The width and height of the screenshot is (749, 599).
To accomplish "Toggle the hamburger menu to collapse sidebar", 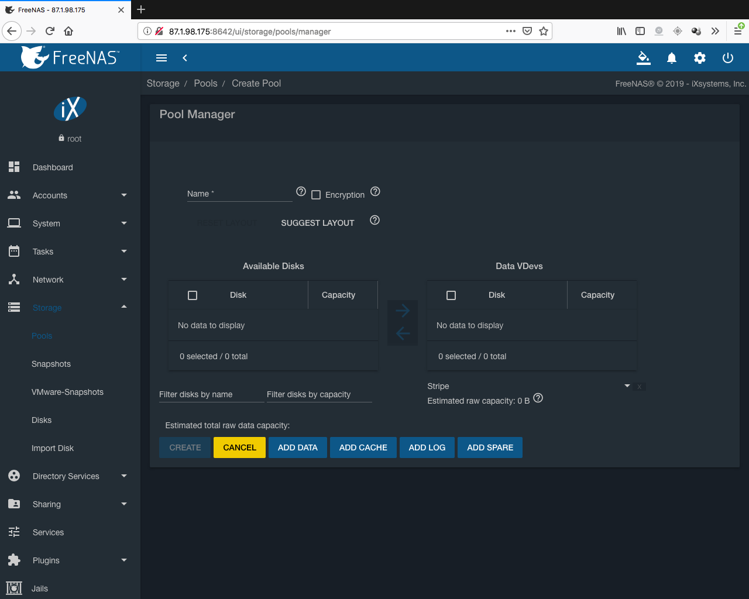I will pos(162,58).
